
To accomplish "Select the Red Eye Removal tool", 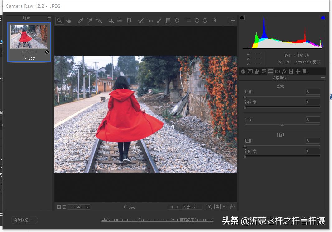I will [150, 20].
